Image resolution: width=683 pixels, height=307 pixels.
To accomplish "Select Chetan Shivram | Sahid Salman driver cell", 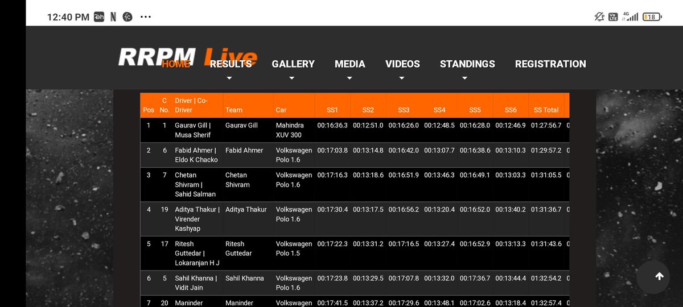I will (197, 185).
